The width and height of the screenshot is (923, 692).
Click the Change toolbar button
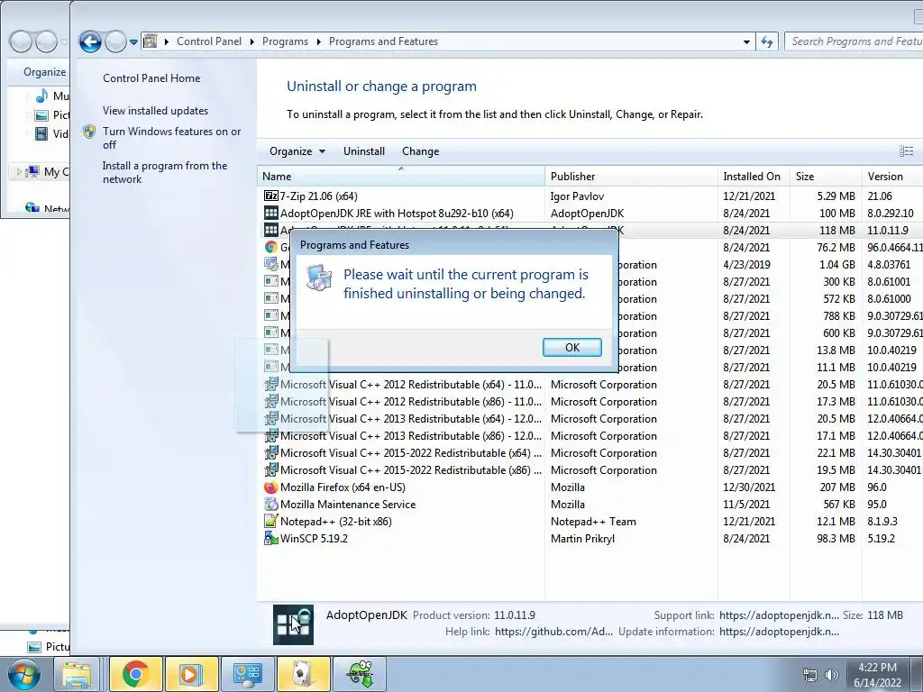click(420, 151)
